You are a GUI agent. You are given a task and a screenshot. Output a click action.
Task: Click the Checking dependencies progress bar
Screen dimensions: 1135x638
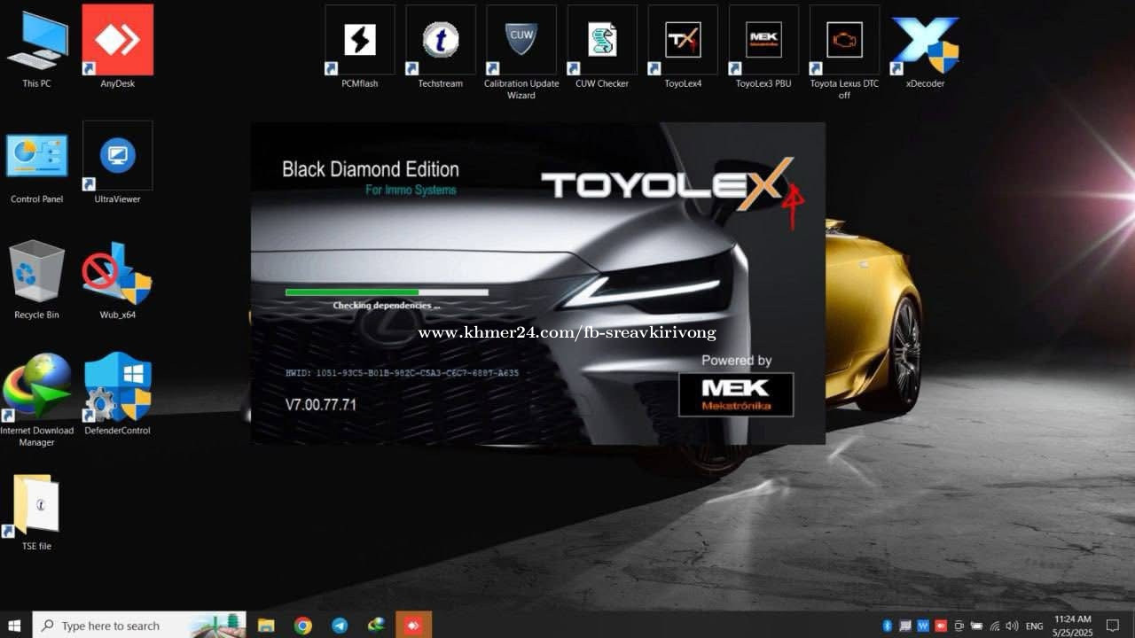(x=387, y=292)
